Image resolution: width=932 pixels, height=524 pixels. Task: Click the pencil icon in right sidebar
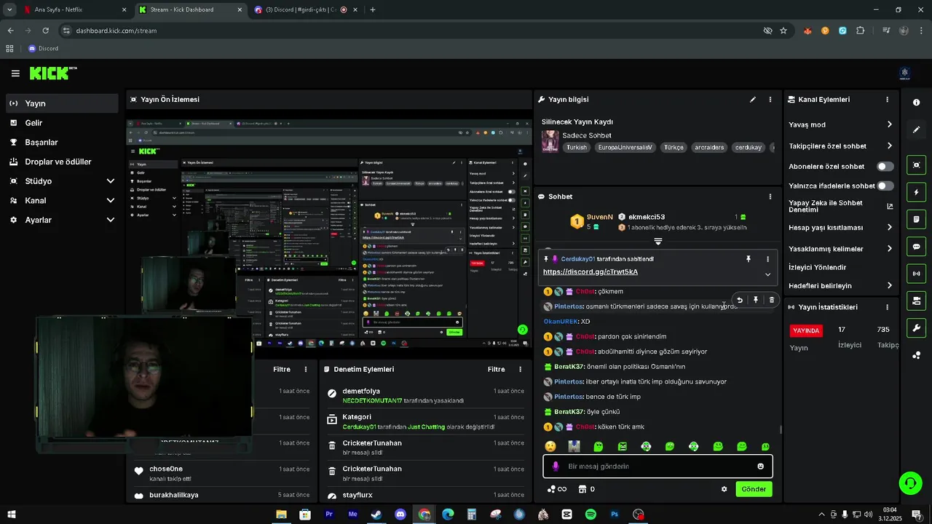click(x=916, y=130)
